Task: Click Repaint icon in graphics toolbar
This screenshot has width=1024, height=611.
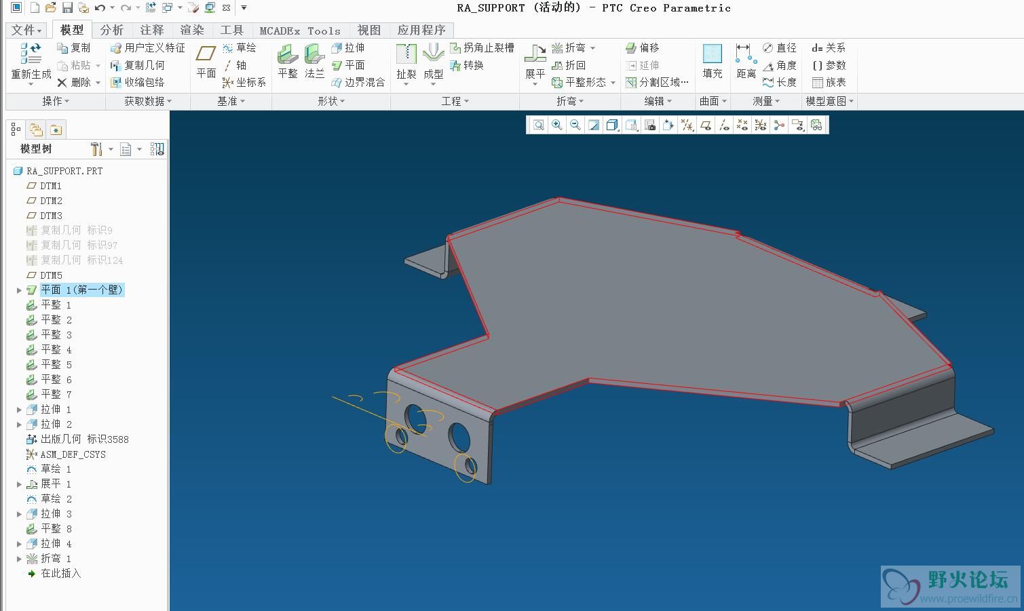Action: [x=594, y=125]
